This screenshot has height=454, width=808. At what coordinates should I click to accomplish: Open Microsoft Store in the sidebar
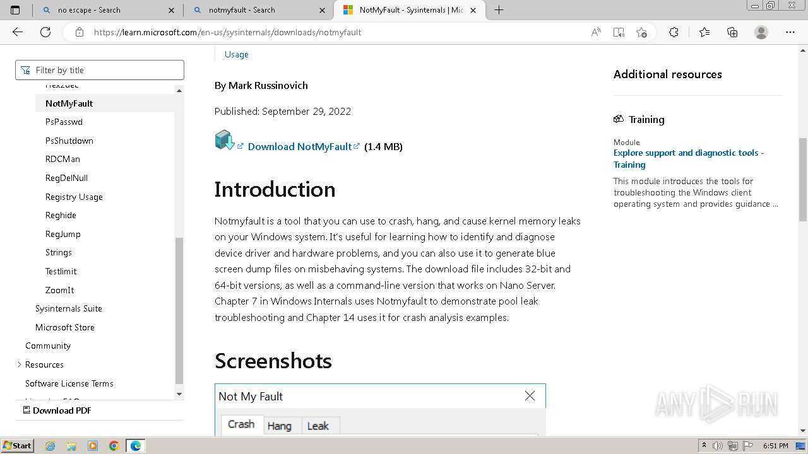coord(65,327)
